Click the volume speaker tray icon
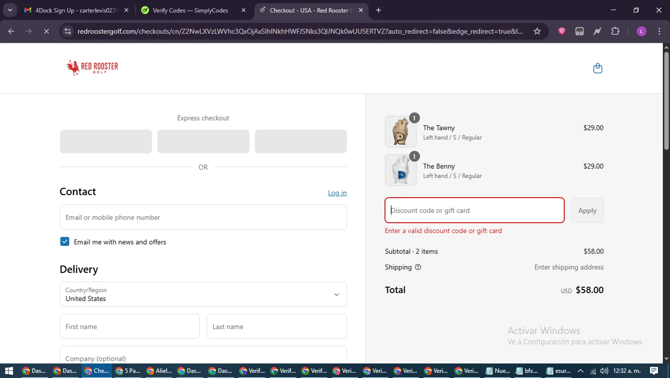 point(604,371)
